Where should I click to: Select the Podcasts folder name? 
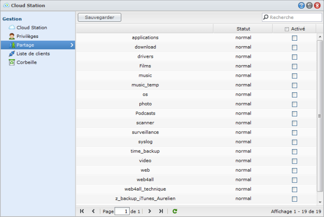coord(145,113)
